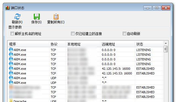The width and height of the screenshot is (176, 102).
Task: Sort by the 远端地址 column header
Action: click(x=117, y=44)
